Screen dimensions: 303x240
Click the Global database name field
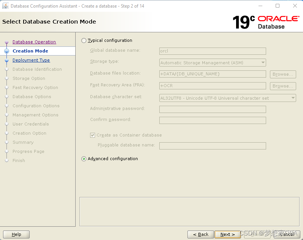213,51
